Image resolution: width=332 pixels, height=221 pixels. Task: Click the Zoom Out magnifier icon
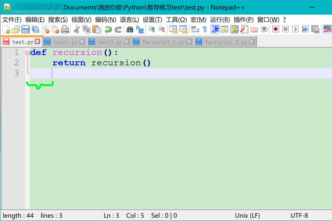click(161, 29)
